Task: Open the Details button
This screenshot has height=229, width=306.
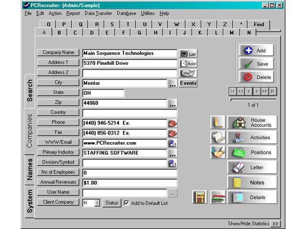Action: 252,197
